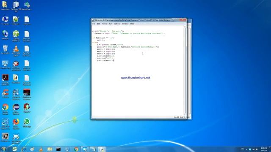Open the File menu in the IDLE editor
Screen dimensions: 271x152
[94, 24]
